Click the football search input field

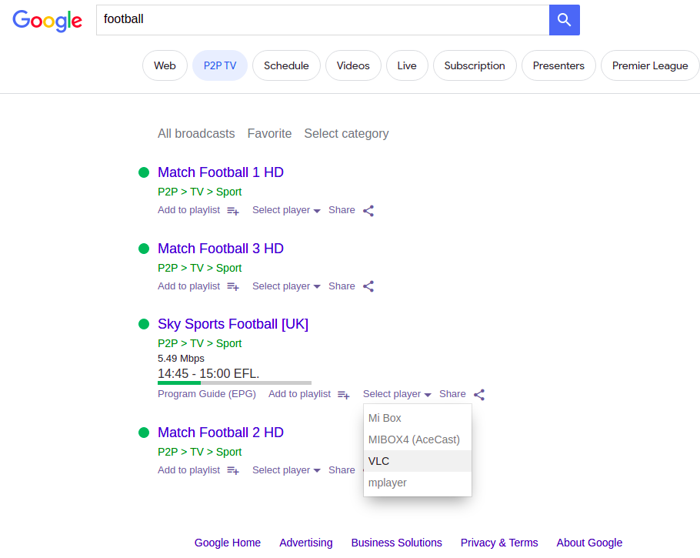tap(323, 20)
